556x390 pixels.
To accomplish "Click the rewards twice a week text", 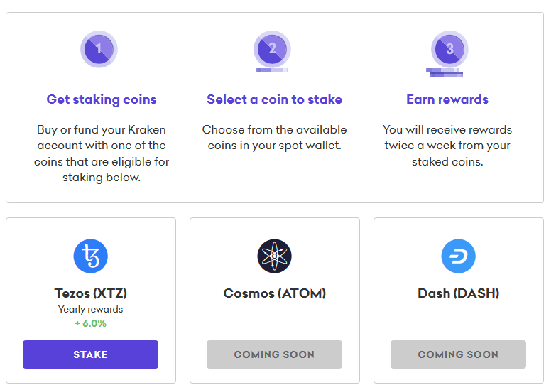I will click(447, 146).
